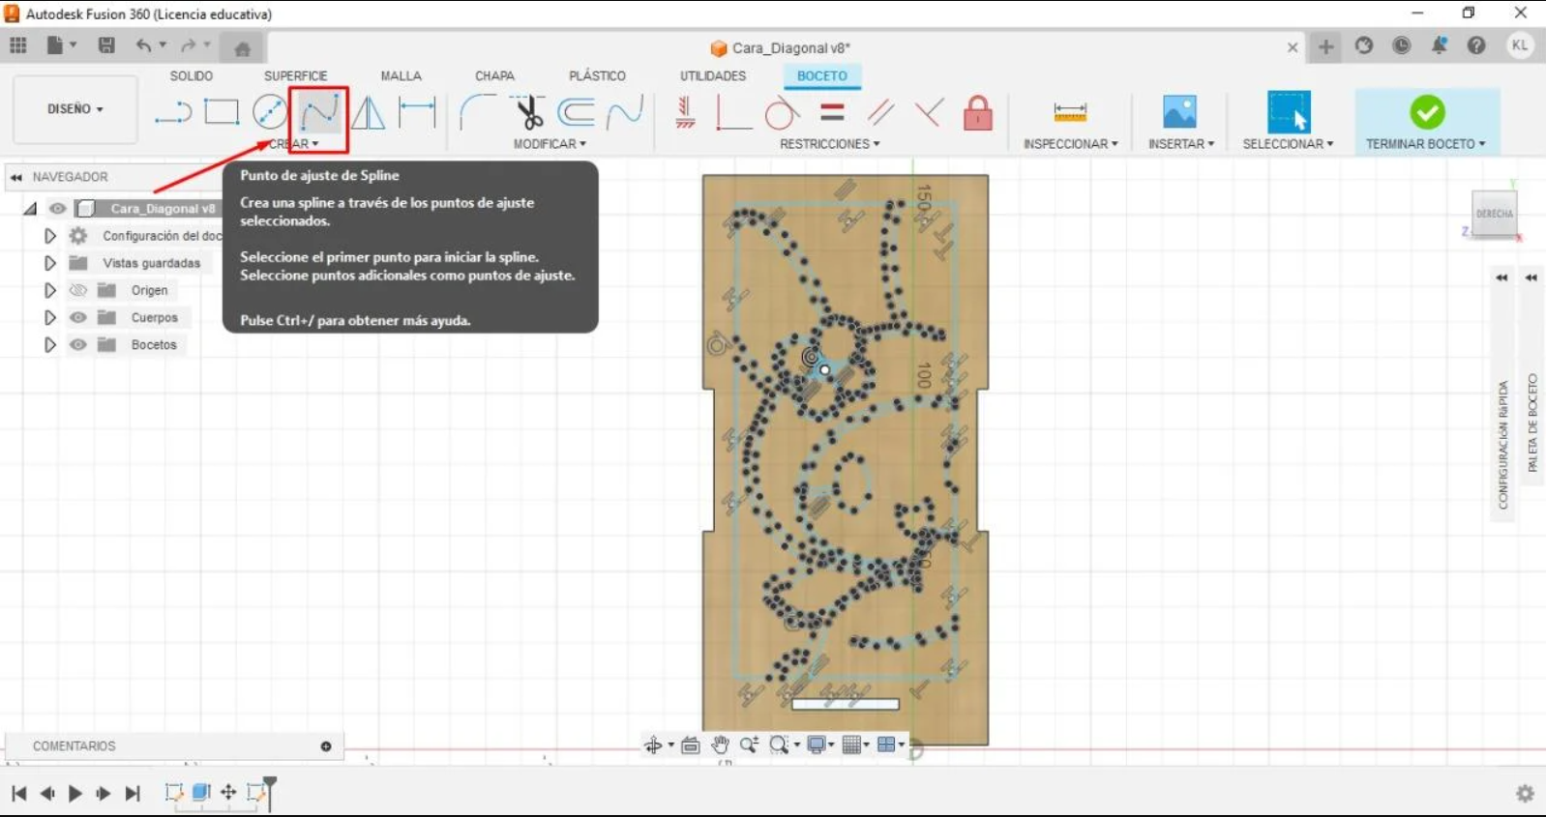This screenshot has width=1546, height=817.
Task: Go to the Home tab icon
Action: pyautogui.click(x=243, y=47)
